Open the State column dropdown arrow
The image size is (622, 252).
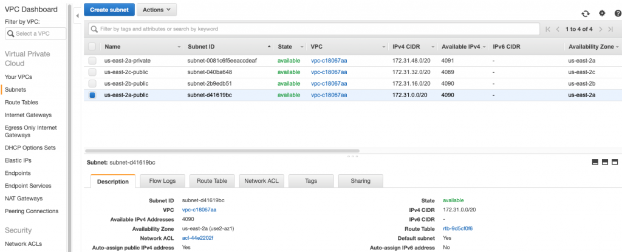[302, 47]
